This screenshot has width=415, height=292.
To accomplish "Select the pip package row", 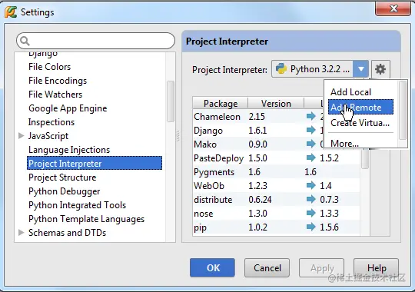I will 277,227.
